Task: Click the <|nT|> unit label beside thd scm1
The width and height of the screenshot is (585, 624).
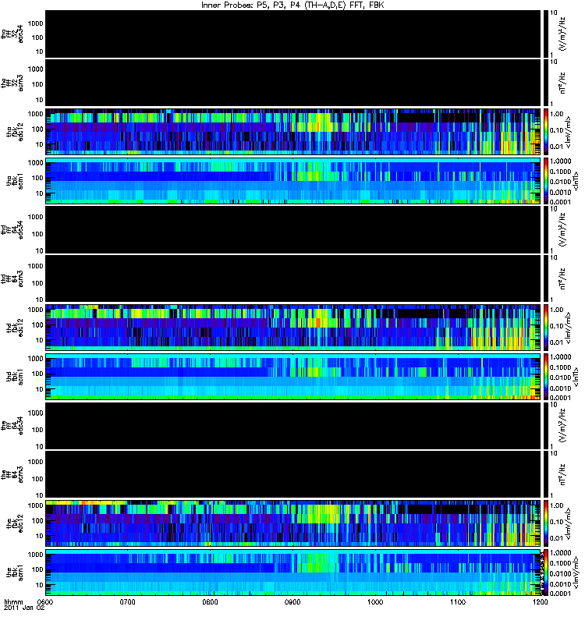Action: 575,377
